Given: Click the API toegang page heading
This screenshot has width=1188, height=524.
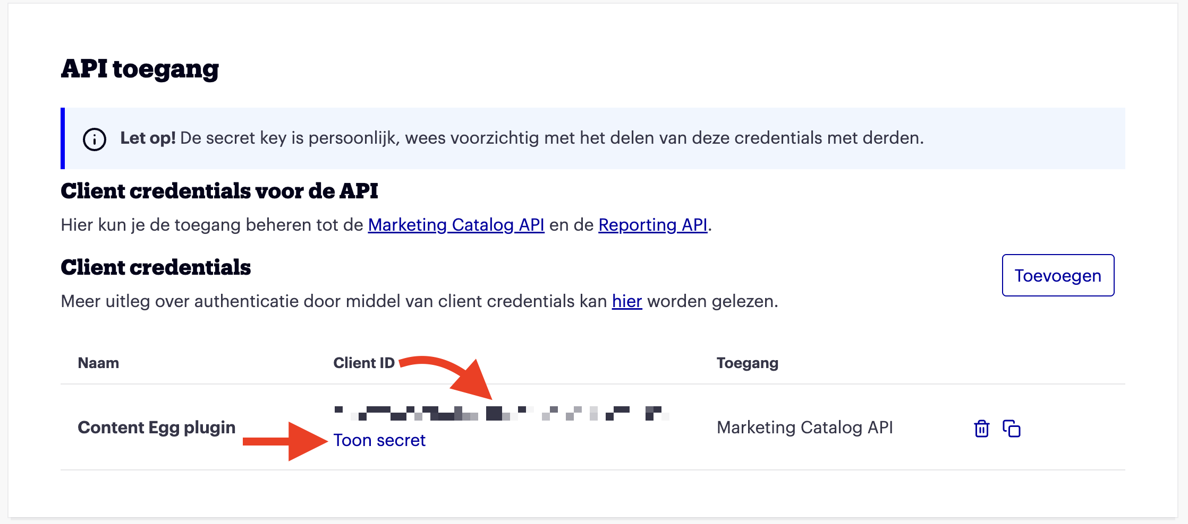Looking at the screenshot, I should [140, 69].
